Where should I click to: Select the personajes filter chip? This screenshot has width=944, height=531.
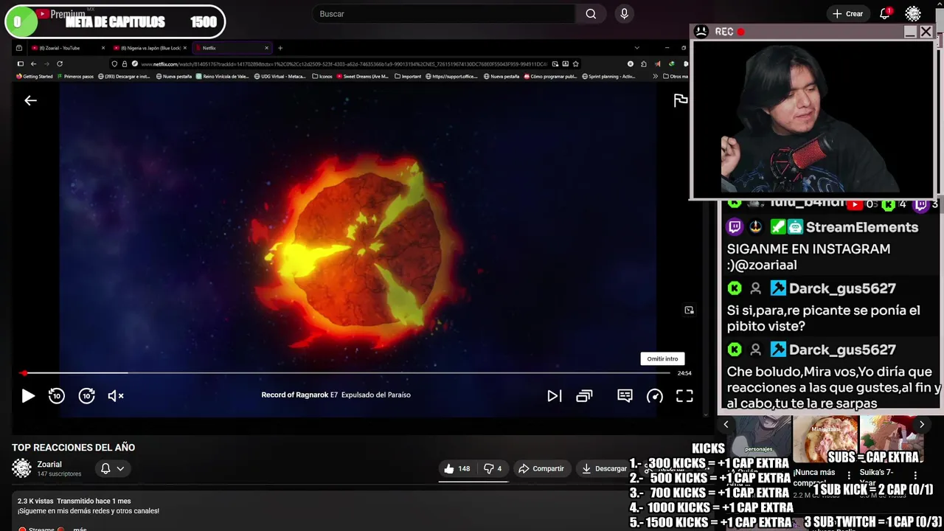[x=758, y=448]
